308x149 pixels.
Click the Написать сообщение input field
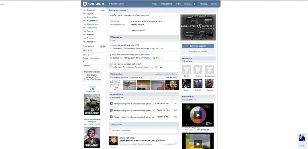click(143, 131)
